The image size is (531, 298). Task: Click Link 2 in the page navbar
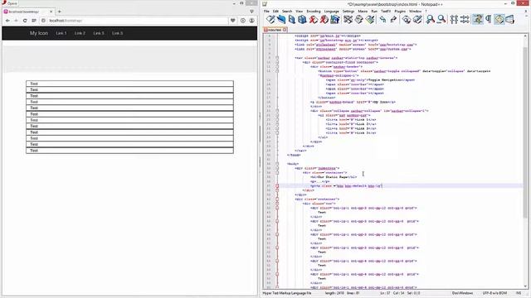(x=80, y=33)
